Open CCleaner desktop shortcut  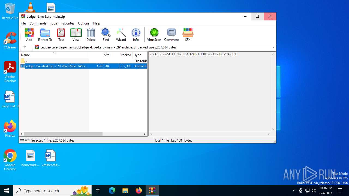[10, 41]
